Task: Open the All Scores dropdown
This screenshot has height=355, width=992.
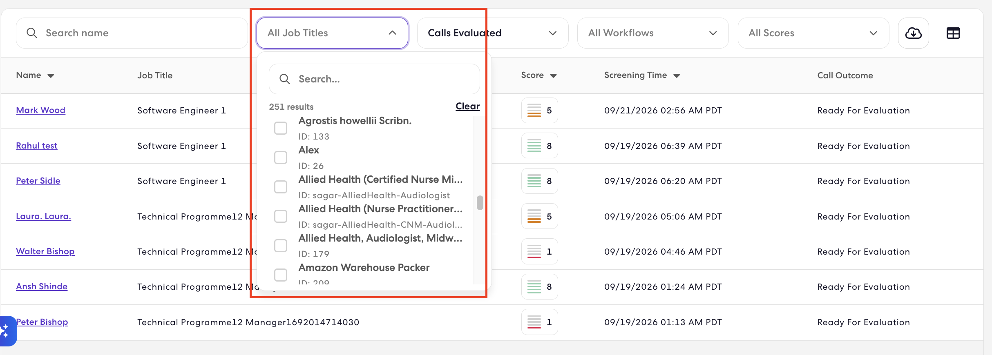Action: (813, 33)
